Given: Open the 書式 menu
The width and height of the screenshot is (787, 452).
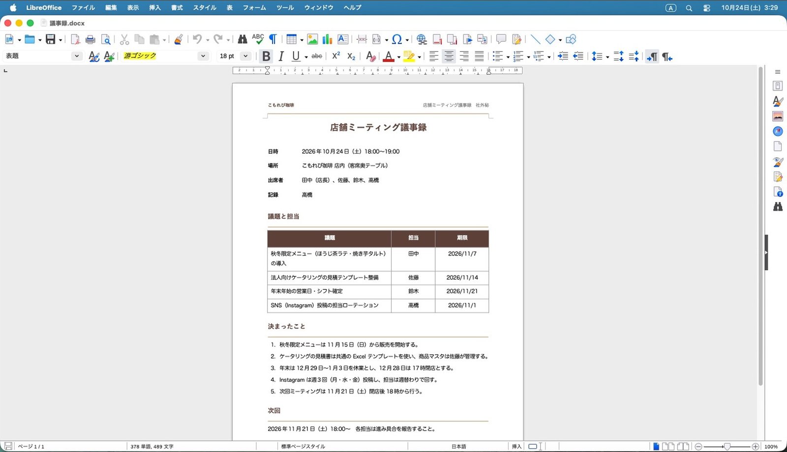Looking at the screenshot, I should pos(177,7).
